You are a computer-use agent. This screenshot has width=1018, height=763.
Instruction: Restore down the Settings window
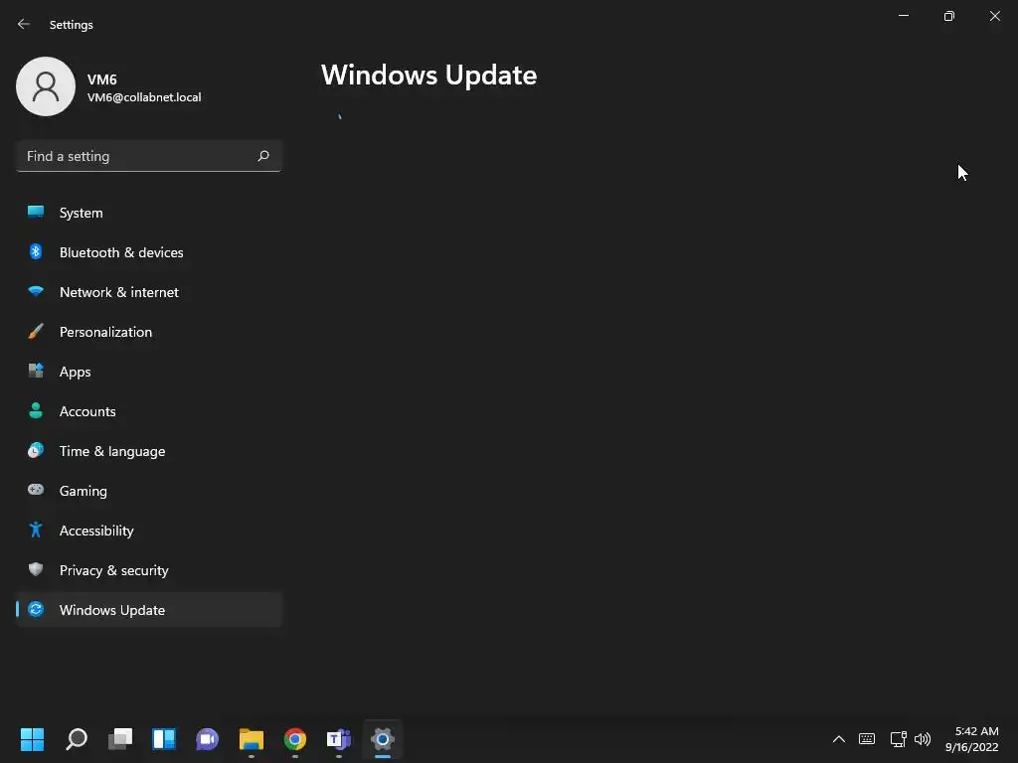coord(949,16)
